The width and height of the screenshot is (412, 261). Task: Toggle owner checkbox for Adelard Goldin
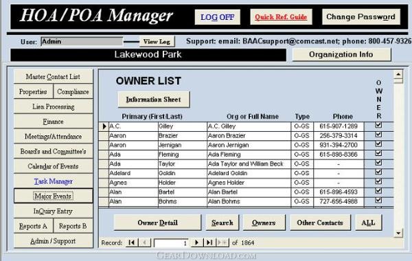[378, 172]
